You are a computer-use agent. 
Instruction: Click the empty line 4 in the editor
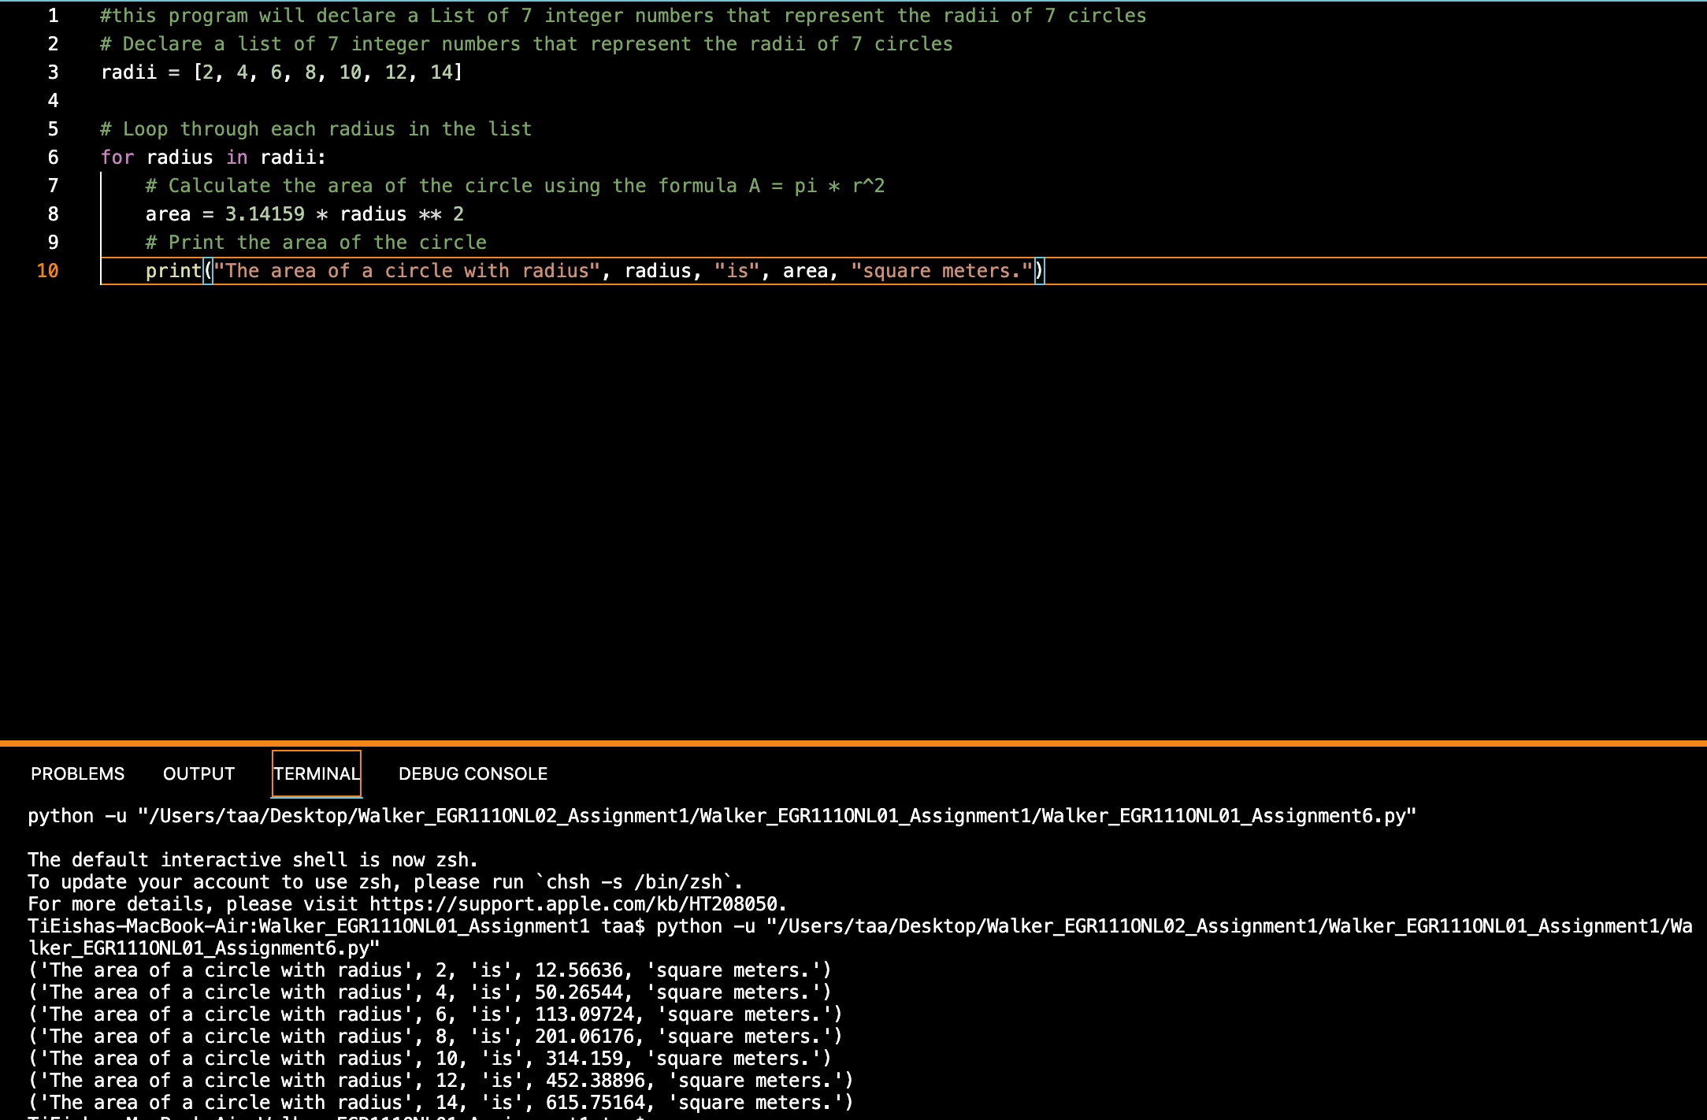pyautogui.click(x=315, y=101)
